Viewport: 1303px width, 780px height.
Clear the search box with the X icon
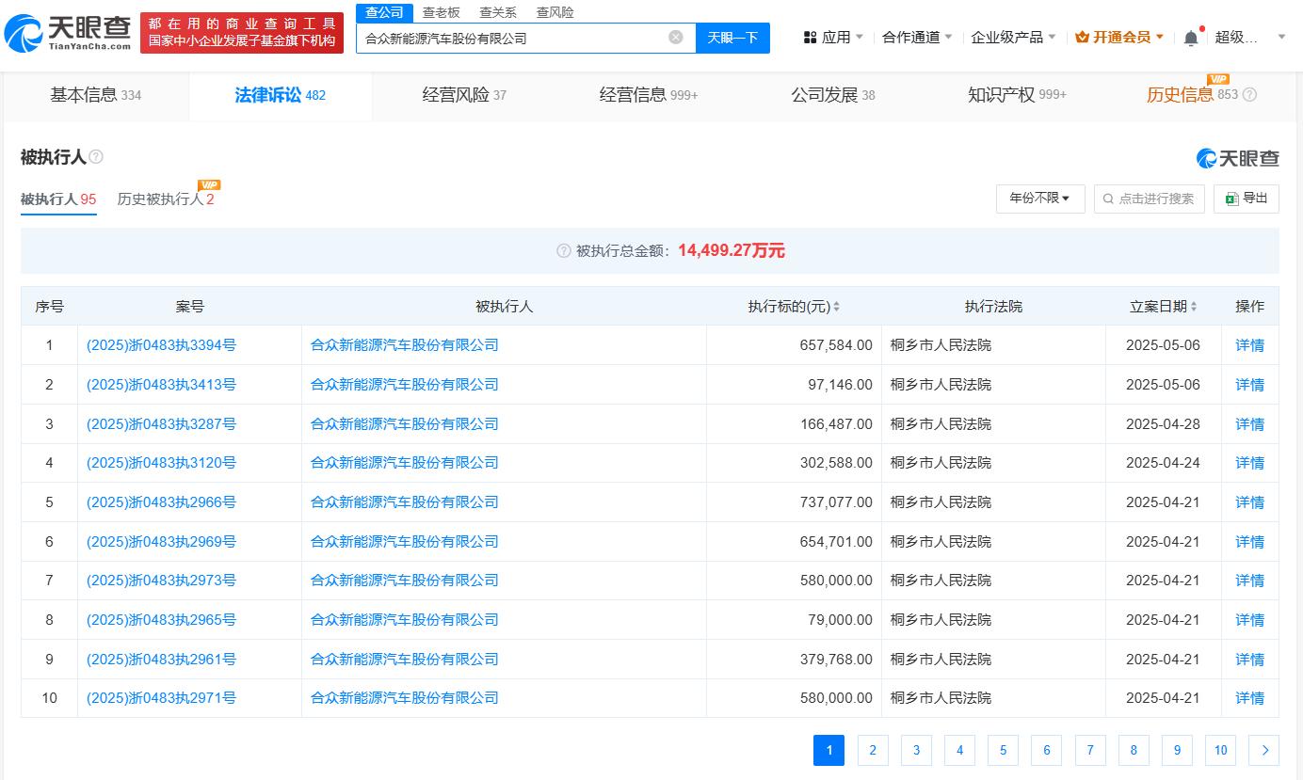point(676,38)
